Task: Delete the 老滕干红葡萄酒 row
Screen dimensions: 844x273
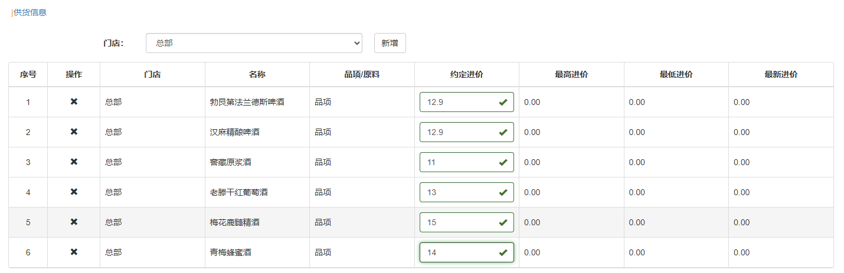Action: pos(74,192)
